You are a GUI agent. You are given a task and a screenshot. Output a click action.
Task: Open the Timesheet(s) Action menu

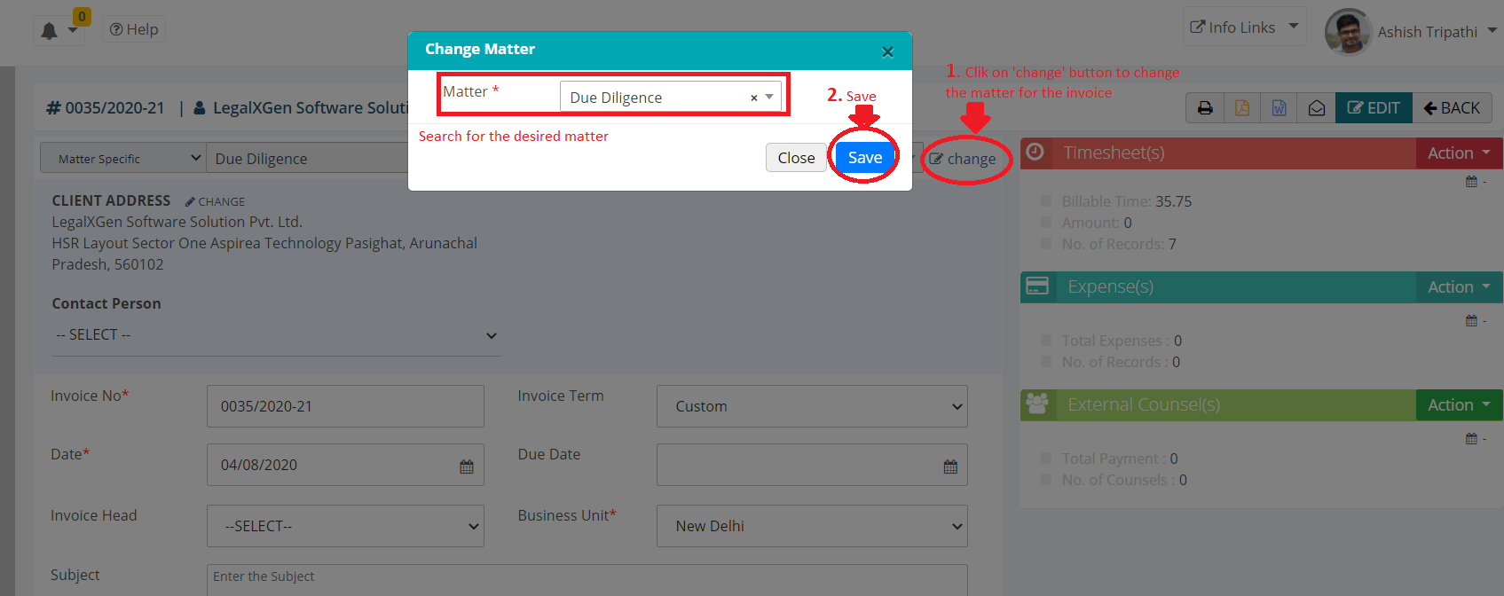pyautogui.click(x=1458, y=153)
